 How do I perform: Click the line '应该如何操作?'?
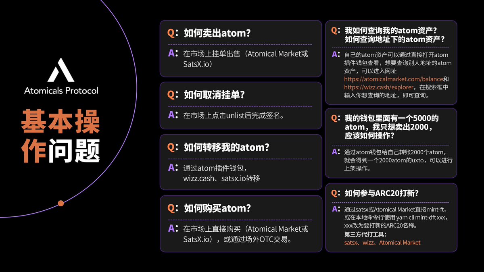369,136
